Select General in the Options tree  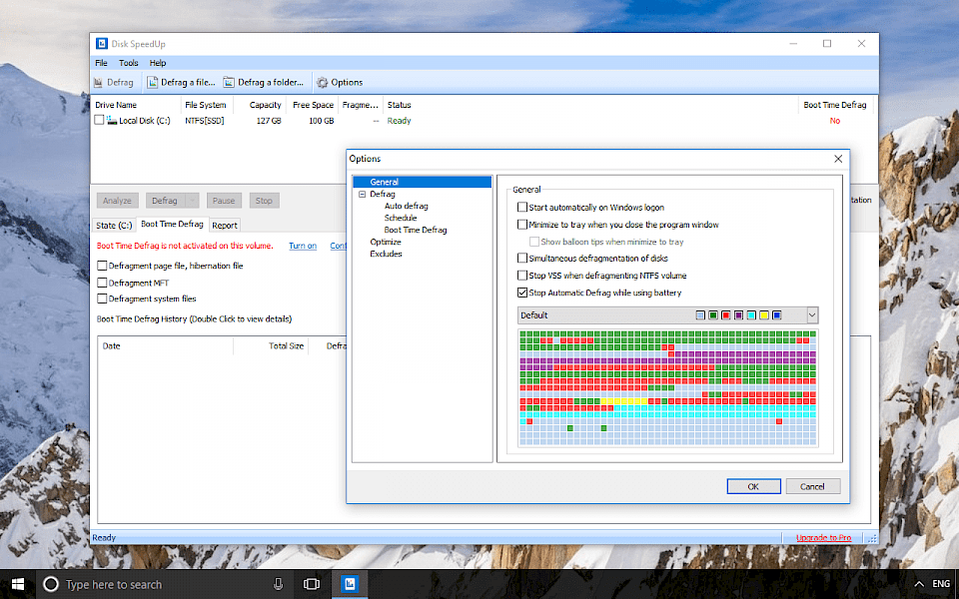384,182
